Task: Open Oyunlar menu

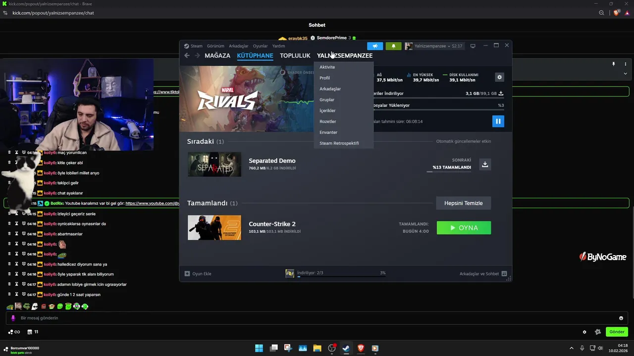Action: tap(261, 46)
